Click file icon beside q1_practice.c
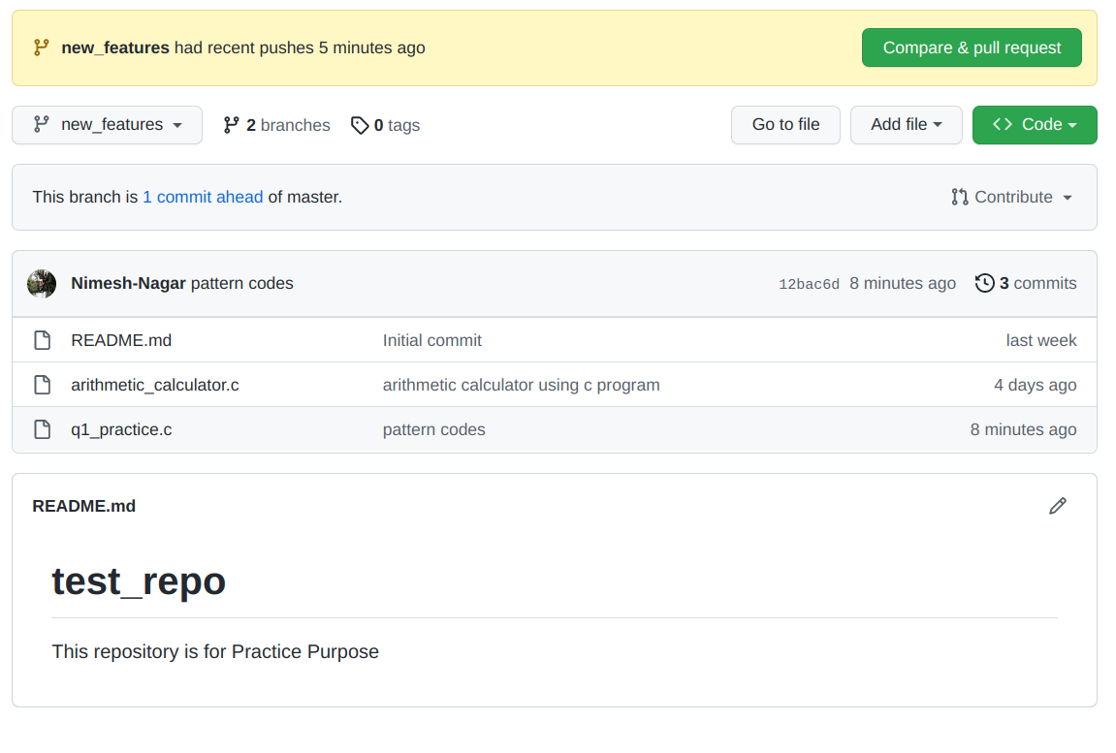 pos(42,429)
